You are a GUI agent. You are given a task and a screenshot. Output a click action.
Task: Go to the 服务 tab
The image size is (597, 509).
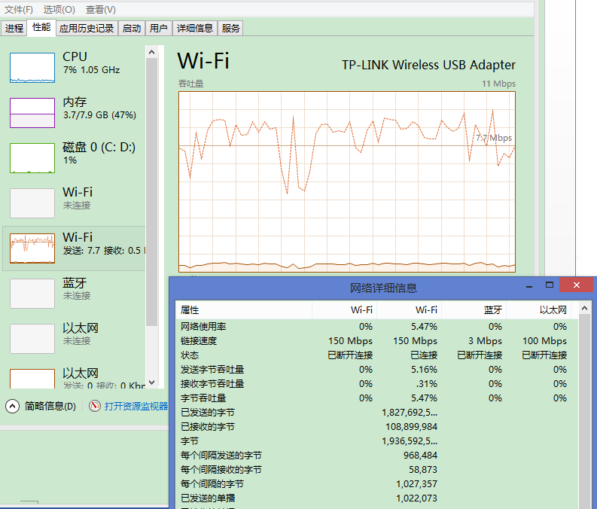[231, 29]
